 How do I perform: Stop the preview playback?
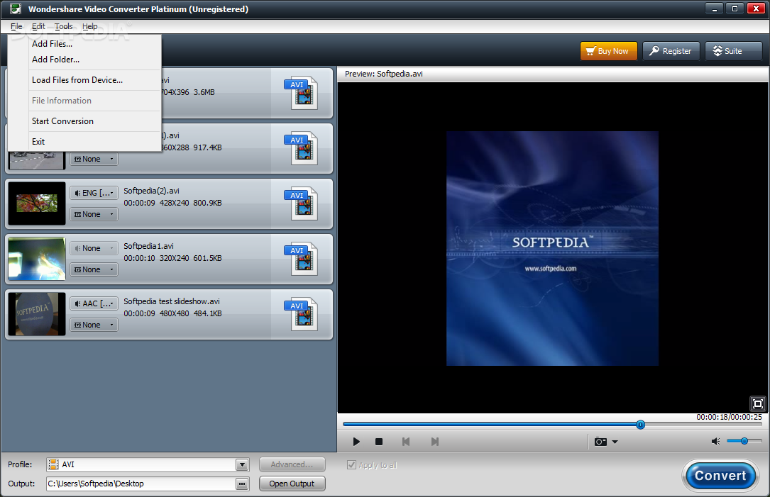[379, 442]
